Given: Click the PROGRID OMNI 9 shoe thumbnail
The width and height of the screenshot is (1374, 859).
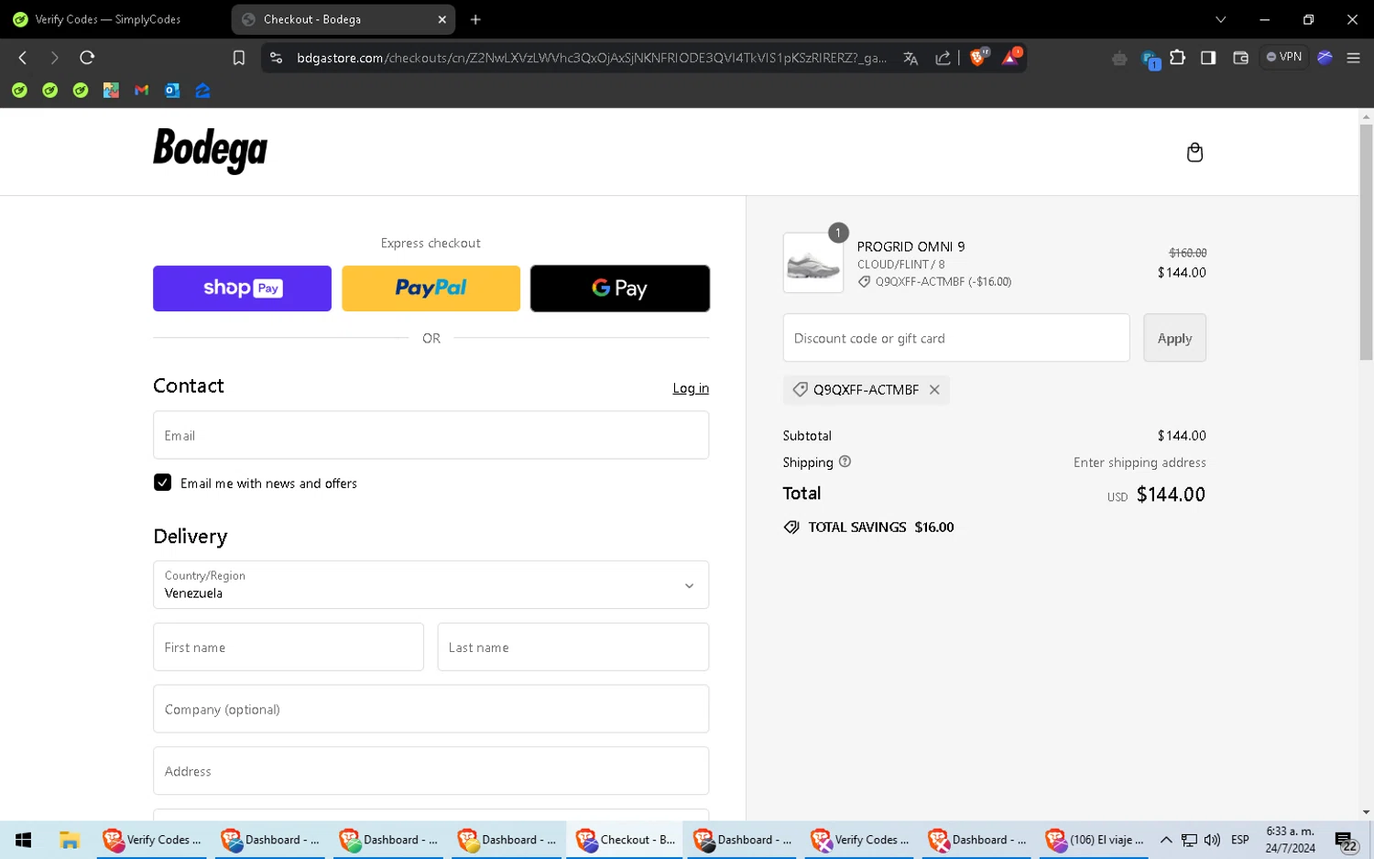Looking at the screenshot, I should [x=813, y=263].
